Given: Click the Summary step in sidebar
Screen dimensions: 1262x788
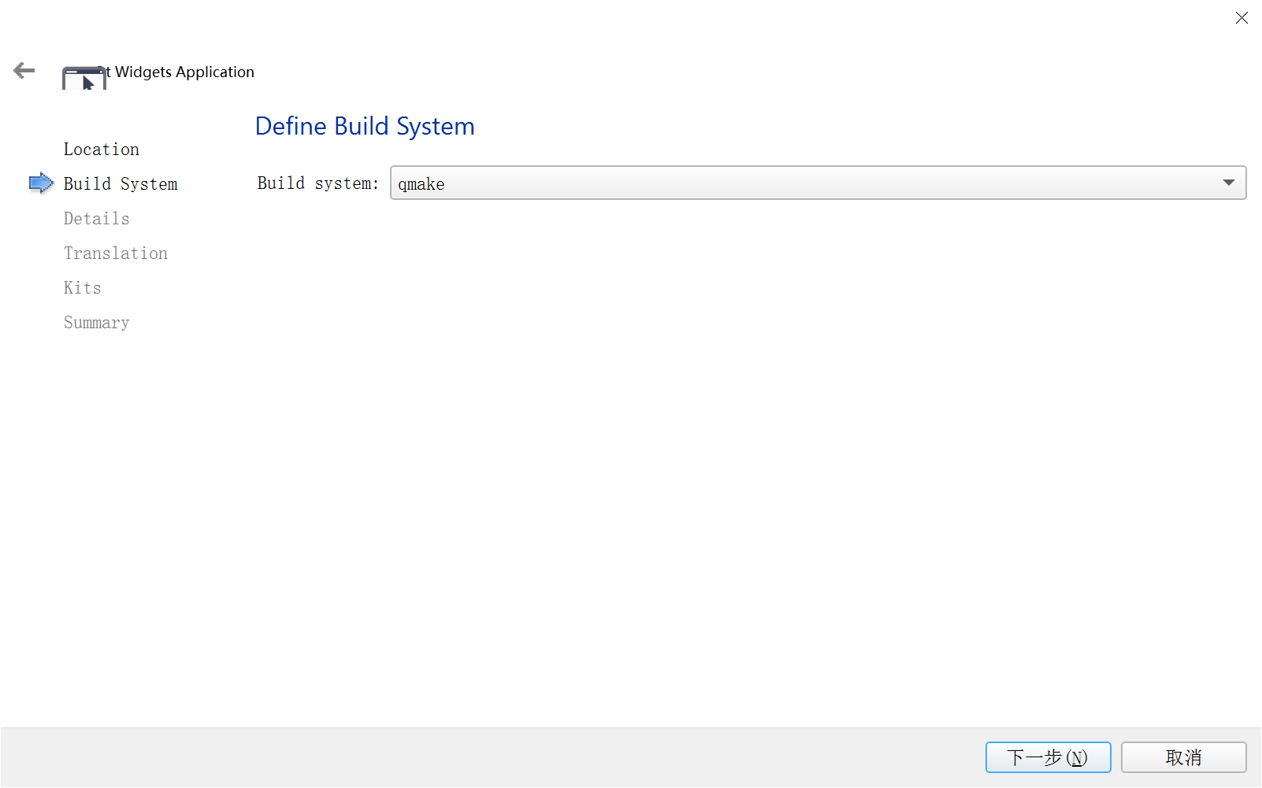Looking at the screenshot, I should coord(97,323).
